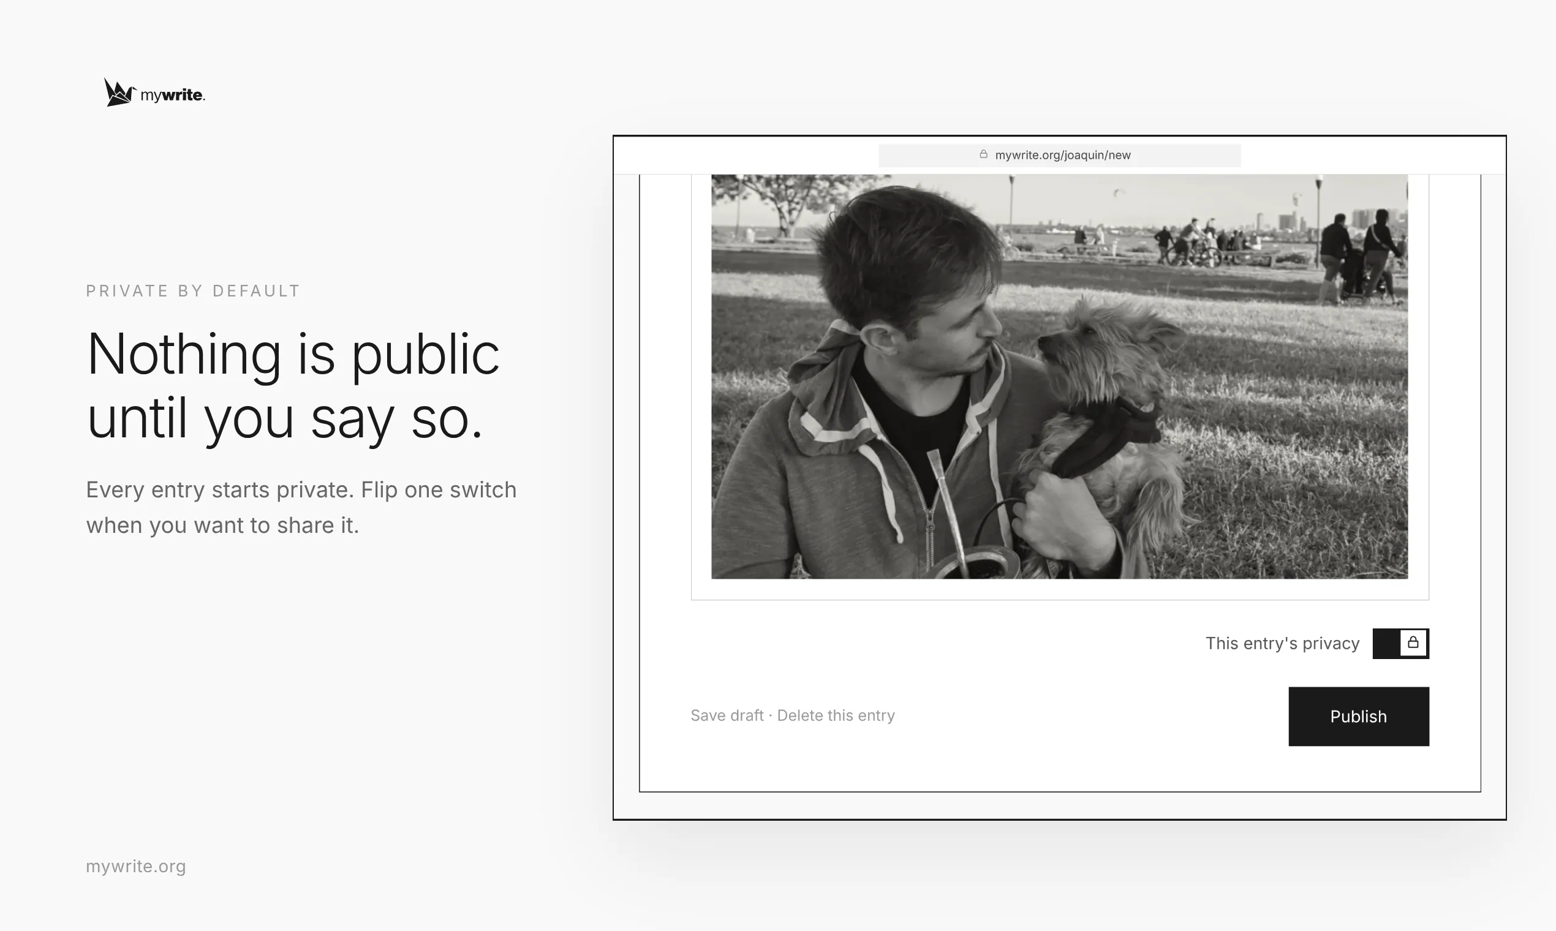This screenshot has height=931, width=1556.
Task: Click the mywrite.org footer text
Action: coord(135,867)
